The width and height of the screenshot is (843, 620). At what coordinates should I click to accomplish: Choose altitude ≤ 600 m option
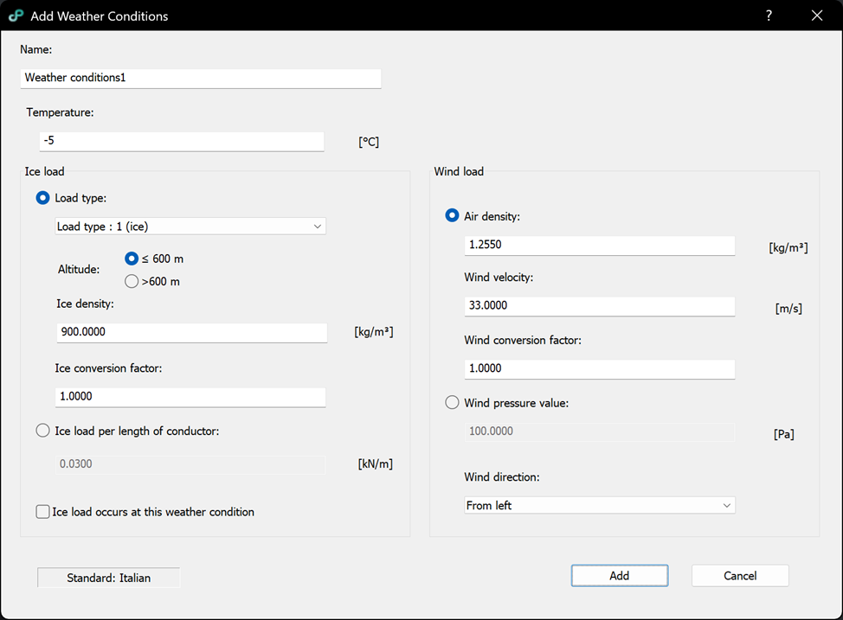pyautogui.click(x=132, y=259)
